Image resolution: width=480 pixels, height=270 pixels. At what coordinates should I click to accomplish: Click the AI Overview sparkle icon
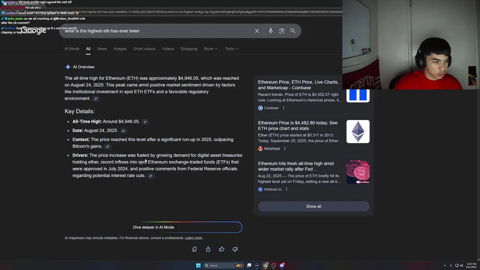pos(68,67)
